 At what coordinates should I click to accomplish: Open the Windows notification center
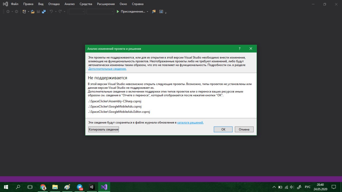point(334,187)
